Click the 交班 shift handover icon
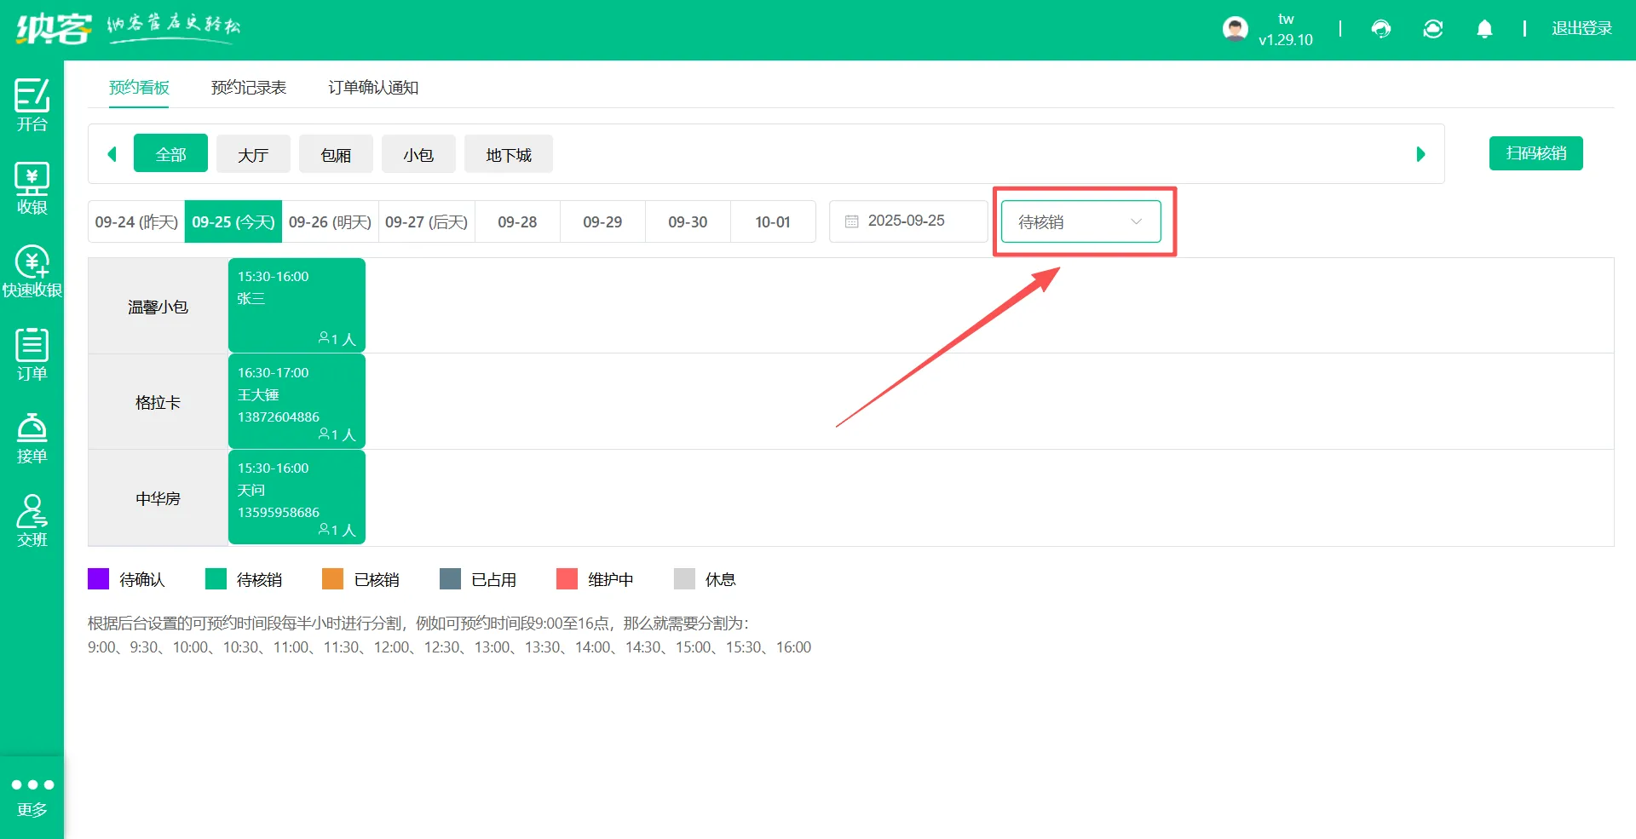This screenshot has height=839, width=1636. click(32, 520)
